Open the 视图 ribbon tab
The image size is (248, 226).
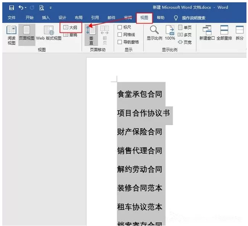pyautogui.click(x=144, y=18)
